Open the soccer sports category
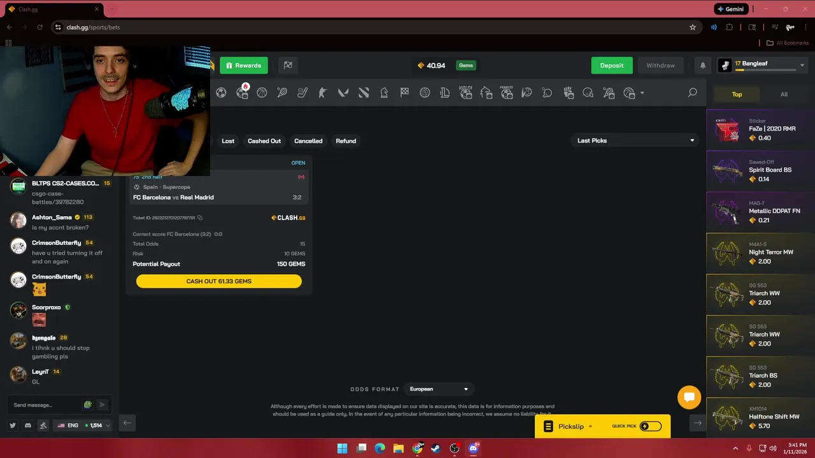815x458 pixels. [221, 93]
